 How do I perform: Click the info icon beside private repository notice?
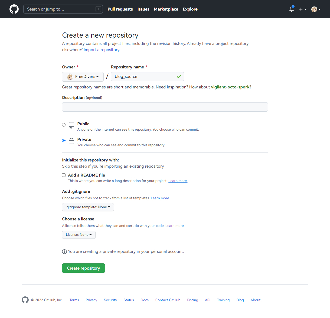coord(64,251)
